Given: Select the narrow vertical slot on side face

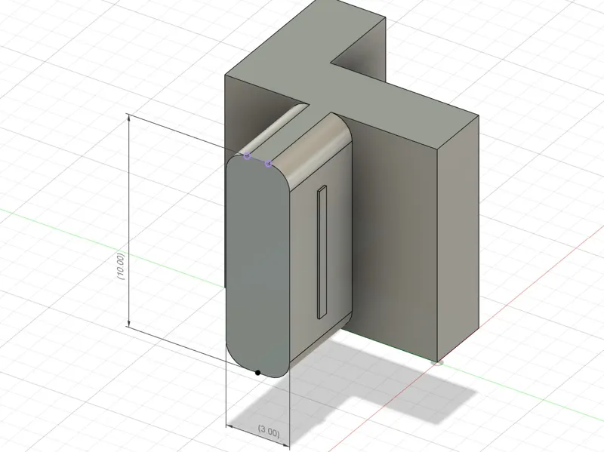Looking at the screenshot, I should (322, 253).
